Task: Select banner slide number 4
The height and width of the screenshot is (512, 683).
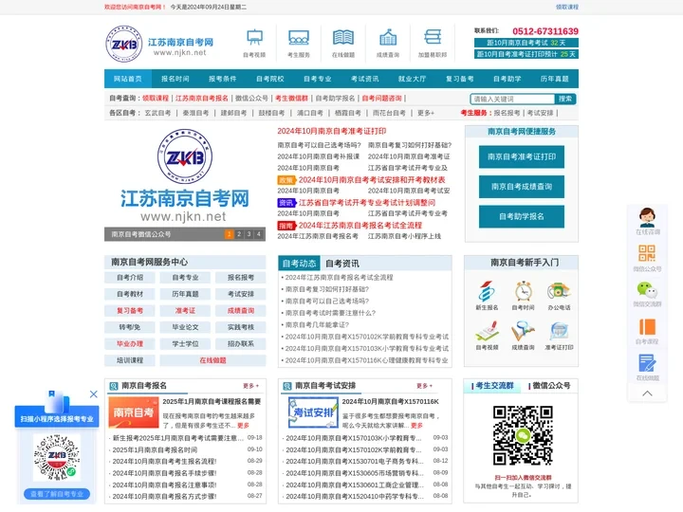Action: 259,234
